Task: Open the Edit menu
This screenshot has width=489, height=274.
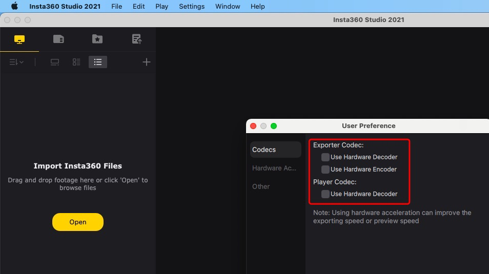Action: (x=138, y=6)
